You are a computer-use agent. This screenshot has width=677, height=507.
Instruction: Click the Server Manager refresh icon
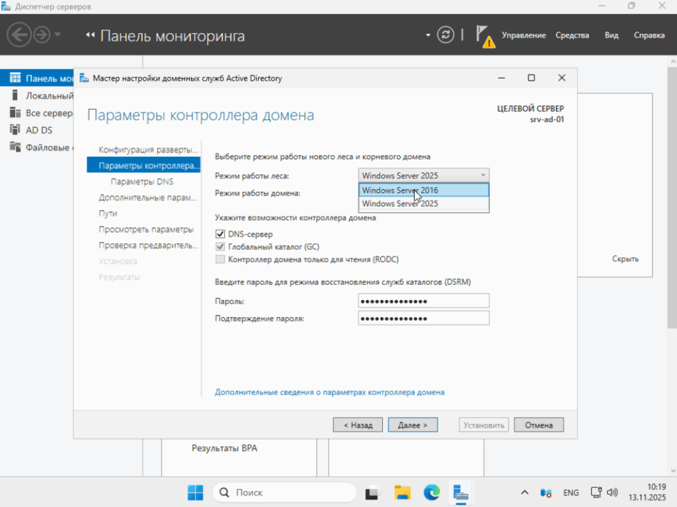pos(447,35)
